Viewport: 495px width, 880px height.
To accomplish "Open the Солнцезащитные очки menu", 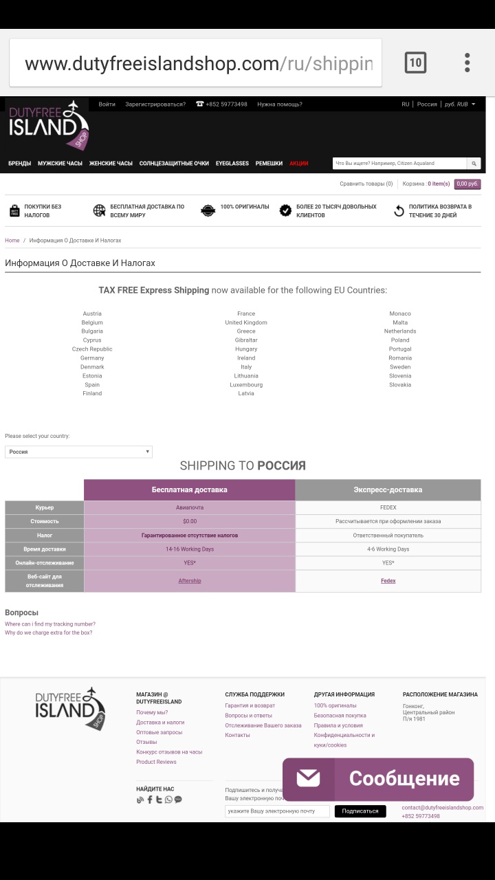I will 174,164.
